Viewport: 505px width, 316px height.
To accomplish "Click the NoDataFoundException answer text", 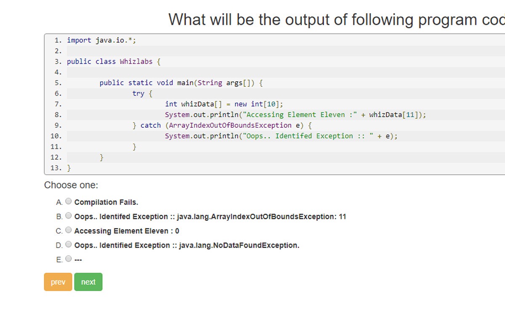I will tap(187, 245).
